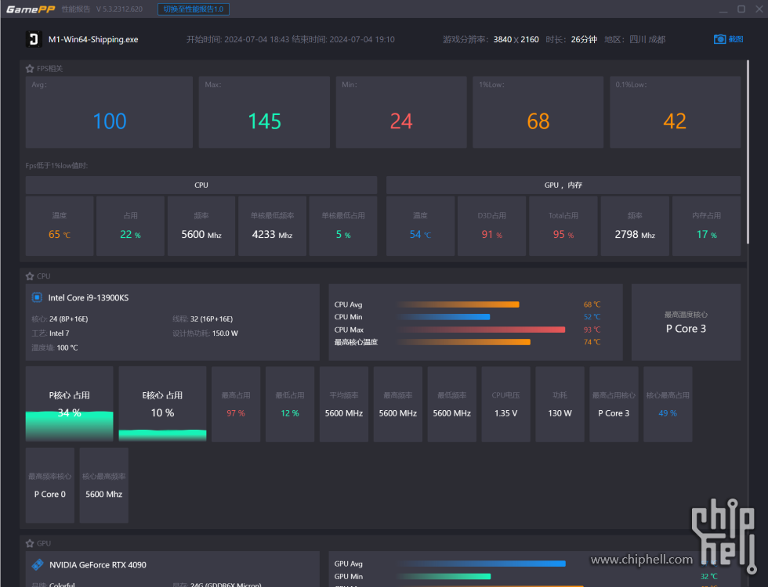Toggle the star icon beside the CPU section title
Viewport: 768px width, 587px height.
coord(30,276)
